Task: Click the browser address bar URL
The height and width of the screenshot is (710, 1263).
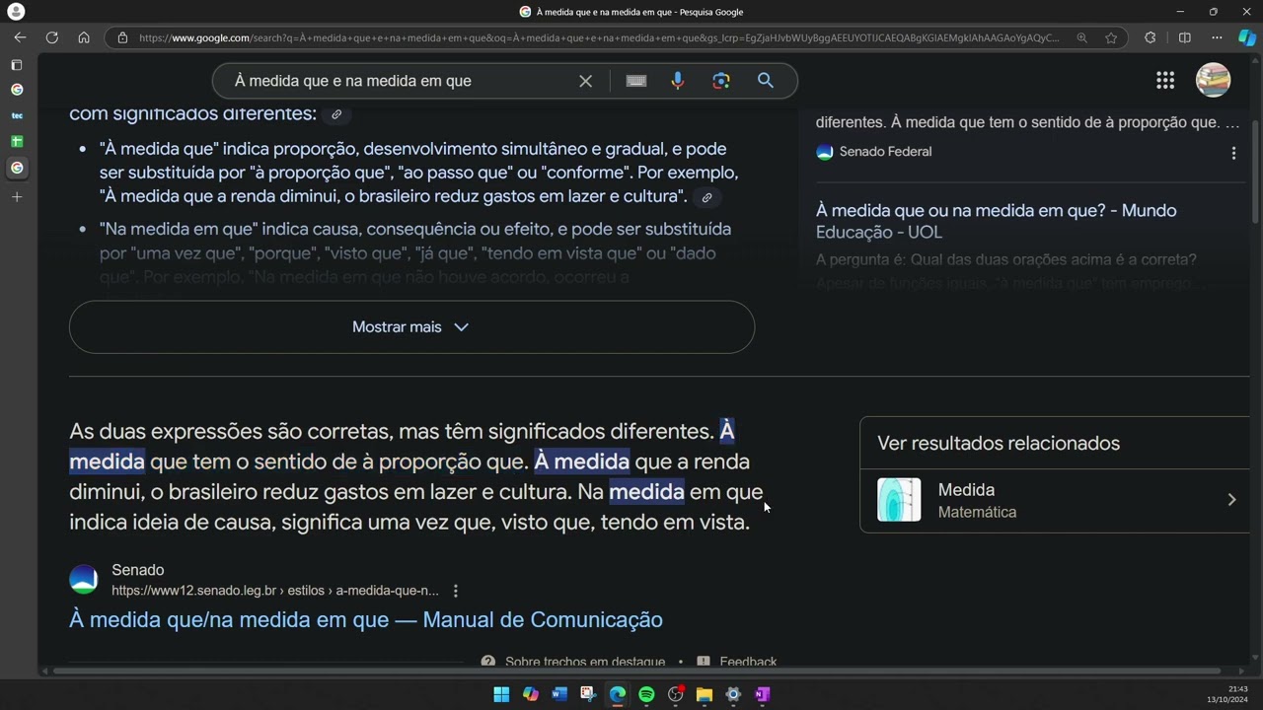Action: pos(598,37)
